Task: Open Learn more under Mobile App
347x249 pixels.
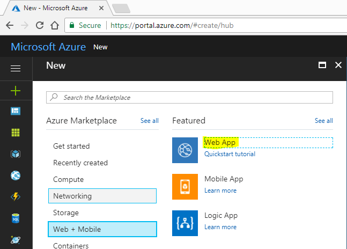Action: pyautogui.click(x=220, y=191)
